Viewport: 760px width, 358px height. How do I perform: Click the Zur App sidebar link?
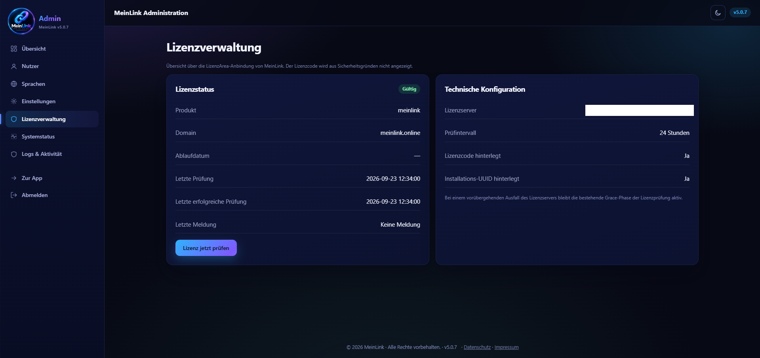click(52, 178)
